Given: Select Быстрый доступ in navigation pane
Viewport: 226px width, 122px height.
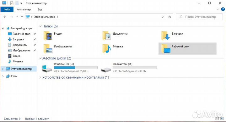Looking at the screenshot, I should point(21,28).
